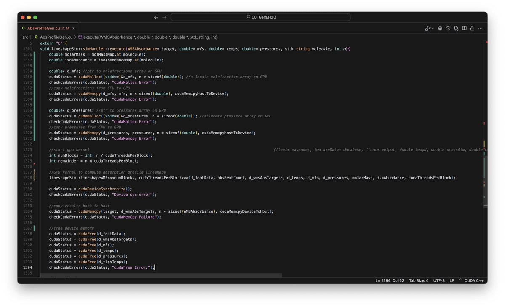Click the 'int remainder' line
Viewport: 505px width, 307px height.
click(x=93, y=161)
